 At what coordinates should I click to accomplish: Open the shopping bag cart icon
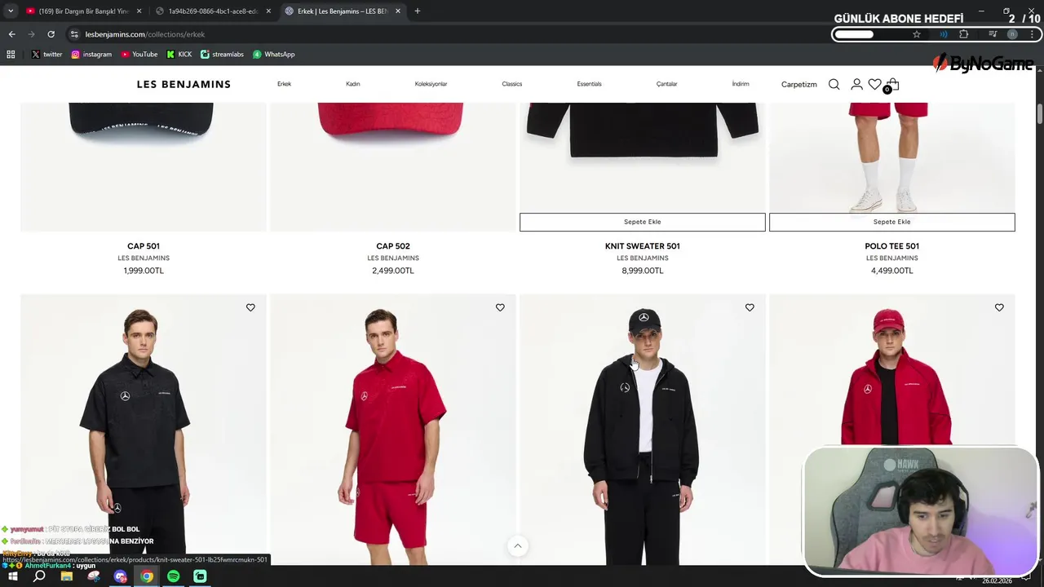pyautogui.click(x=892, y=84)
